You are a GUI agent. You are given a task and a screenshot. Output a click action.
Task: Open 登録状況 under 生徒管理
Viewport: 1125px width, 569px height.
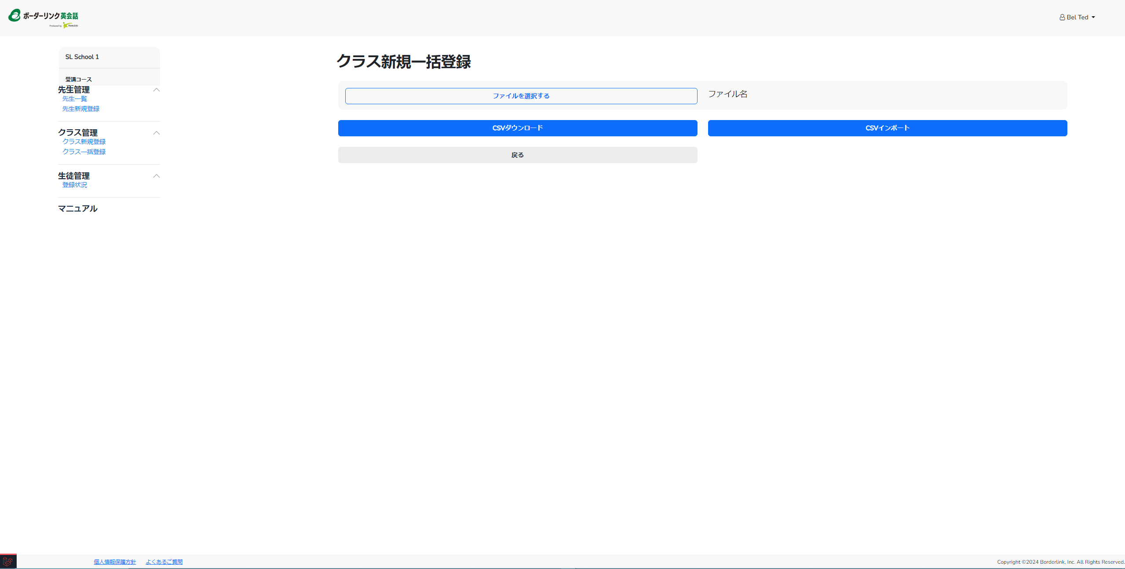tap(75, 185)
